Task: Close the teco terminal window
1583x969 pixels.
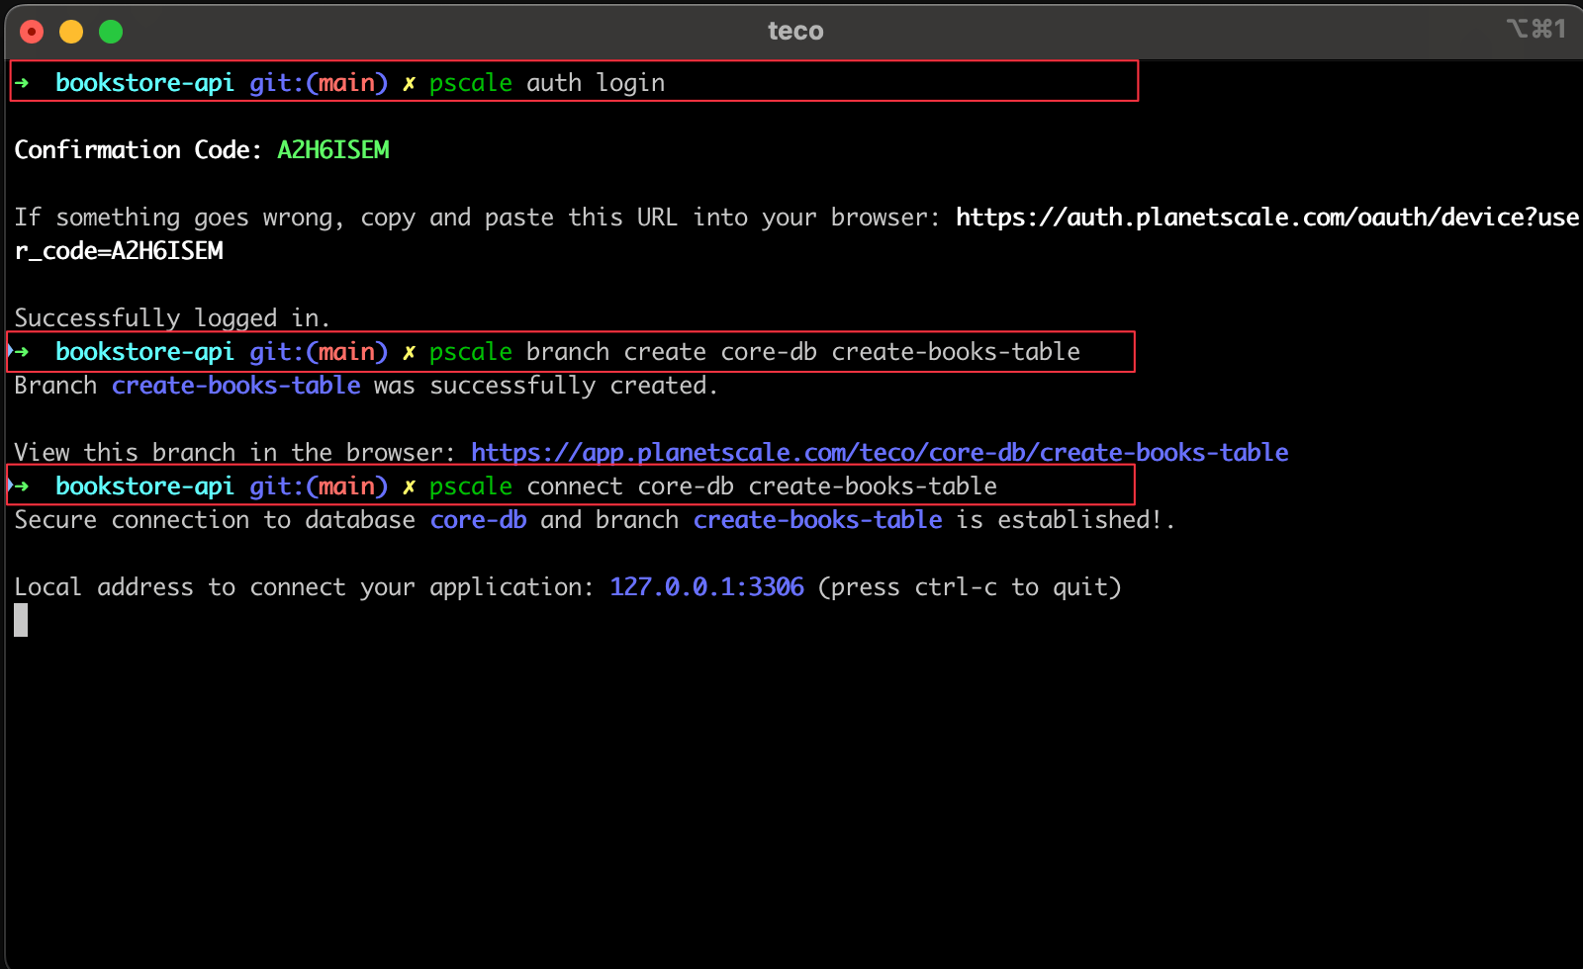Action: click(x=32, y=32)
